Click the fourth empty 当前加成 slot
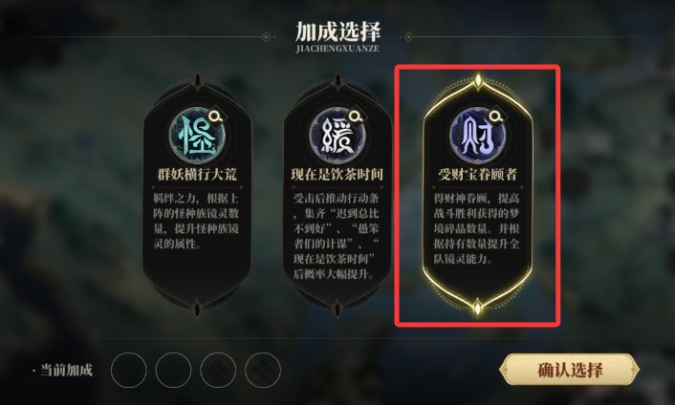Viewport: 675px width, 405px height. [263, 371]
